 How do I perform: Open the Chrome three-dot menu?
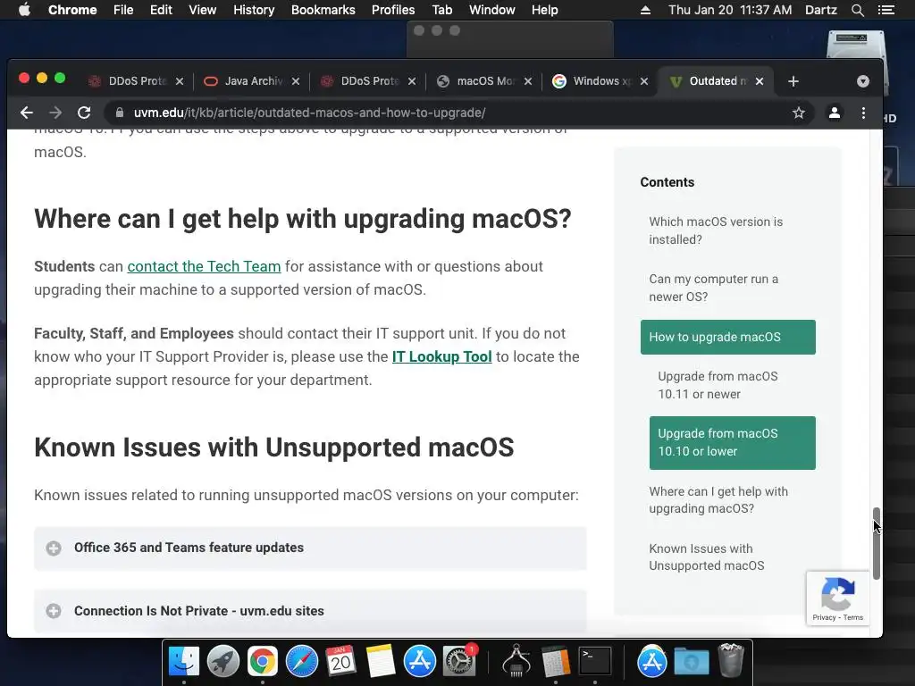point(864,113)
